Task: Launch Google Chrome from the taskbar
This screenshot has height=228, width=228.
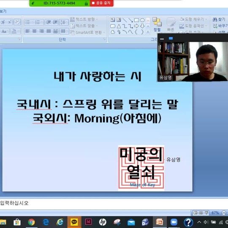Action: tap(31, 222)
